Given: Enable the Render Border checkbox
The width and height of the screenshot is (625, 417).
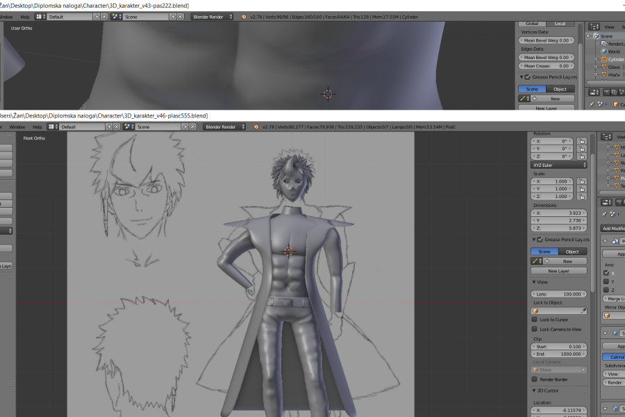Looking at the screenshot, I should click(x=535, y=379).
